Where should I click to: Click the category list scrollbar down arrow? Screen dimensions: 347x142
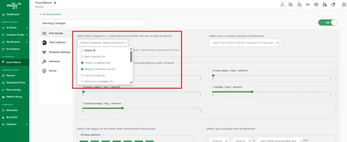click(x=131, y=83)
